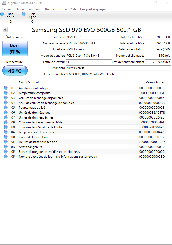Open the Langue(Language) menu
Viewport: 172px width, 245px height.
click(93, 9)
